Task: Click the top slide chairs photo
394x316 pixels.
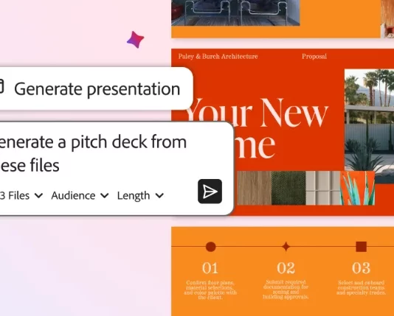Action: (x=235, y=13)
